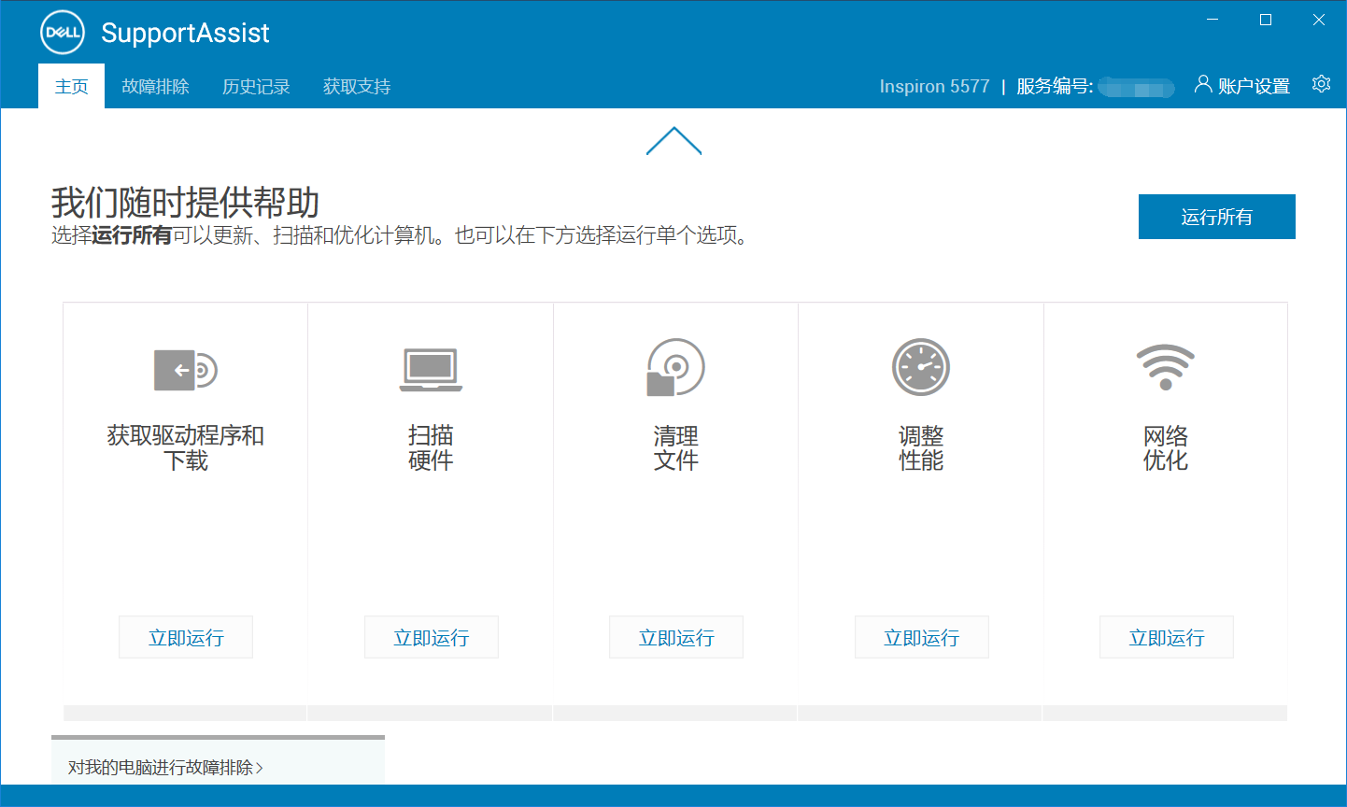Viewport: 1347px width, 807px height.
Task: Click the Wi-Fi network optimization icon
Action: pos(1166,367)
